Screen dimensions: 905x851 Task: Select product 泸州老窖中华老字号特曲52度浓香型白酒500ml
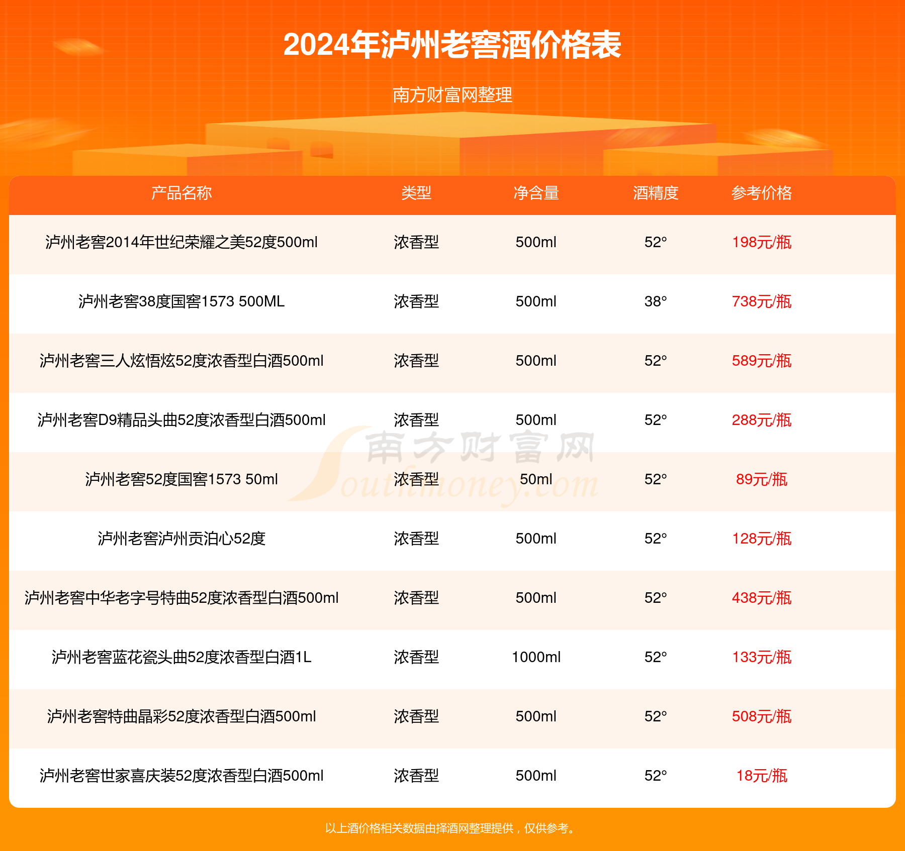[x=182, y=598]
